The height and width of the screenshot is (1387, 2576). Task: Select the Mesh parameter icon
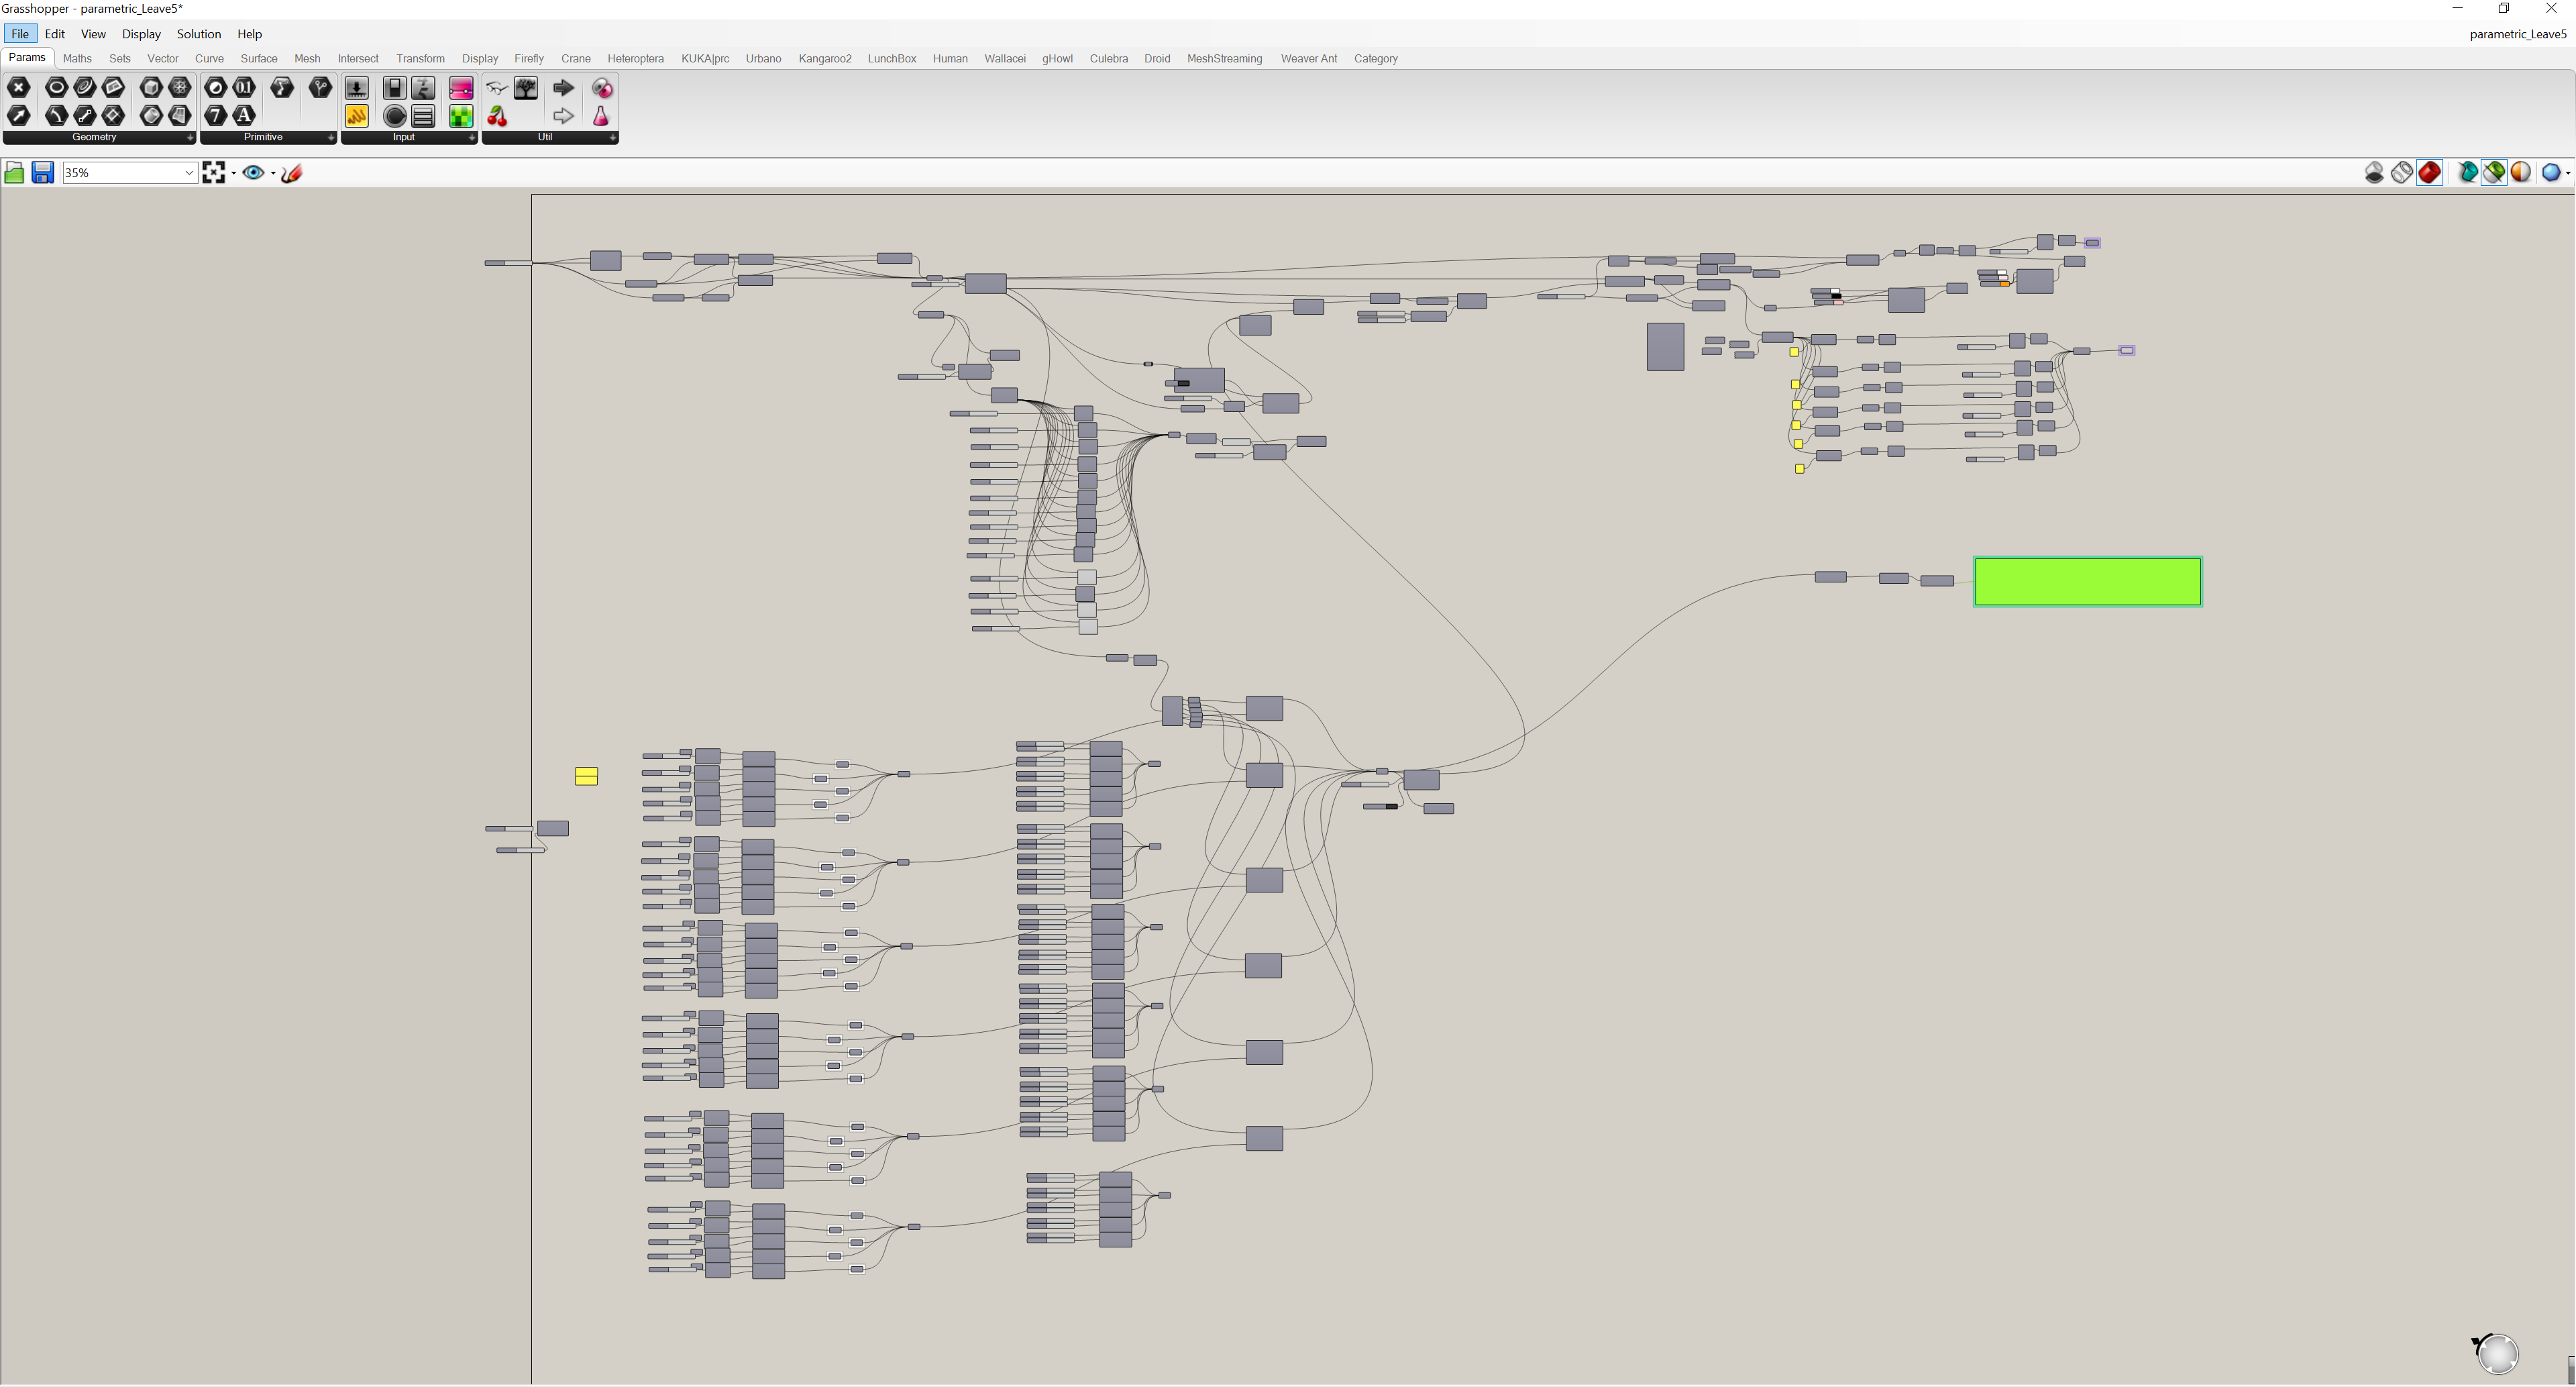point(180,88)
